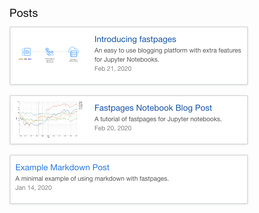Click the Jupyter notebooks tutorial description text

(x=158, y=119)
